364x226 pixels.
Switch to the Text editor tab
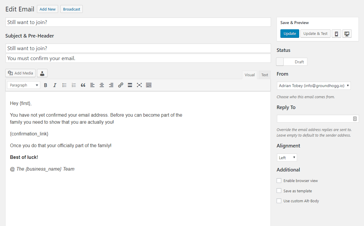pyautogui.click(x=265, y=75)
